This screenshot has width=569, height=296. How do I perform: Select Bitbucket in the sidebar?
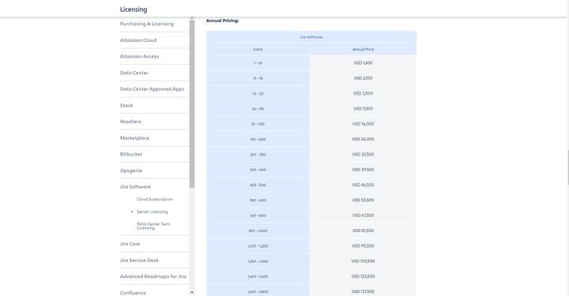131,155
